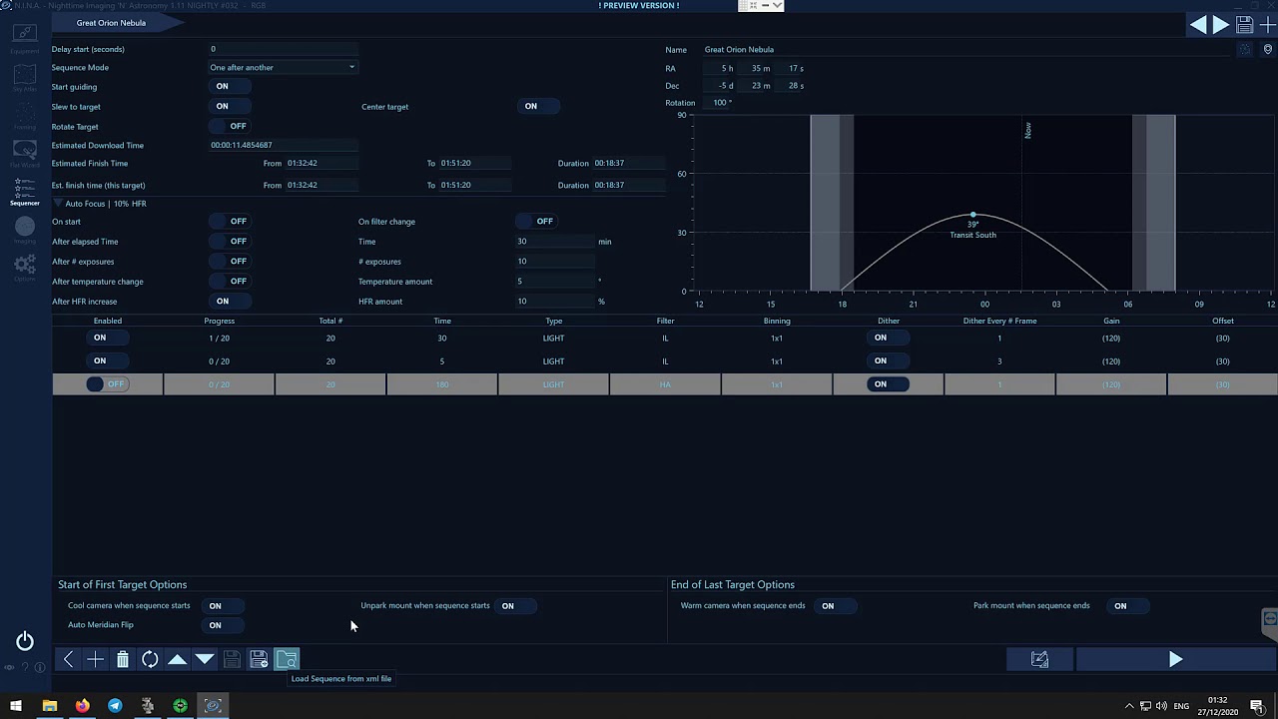The height and width of the screenshot is (719, 1278).
Task: Enable the HA filter sequence row
Action: click(x=106, y=384)
